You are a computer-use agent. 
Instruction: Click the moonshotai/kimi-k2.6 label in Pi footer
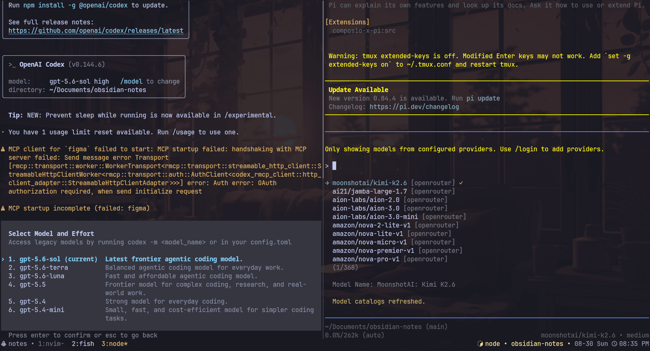578,335
